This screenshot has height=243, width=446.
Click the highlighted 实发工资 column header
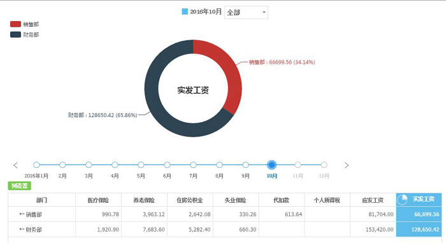click(419, 200)
